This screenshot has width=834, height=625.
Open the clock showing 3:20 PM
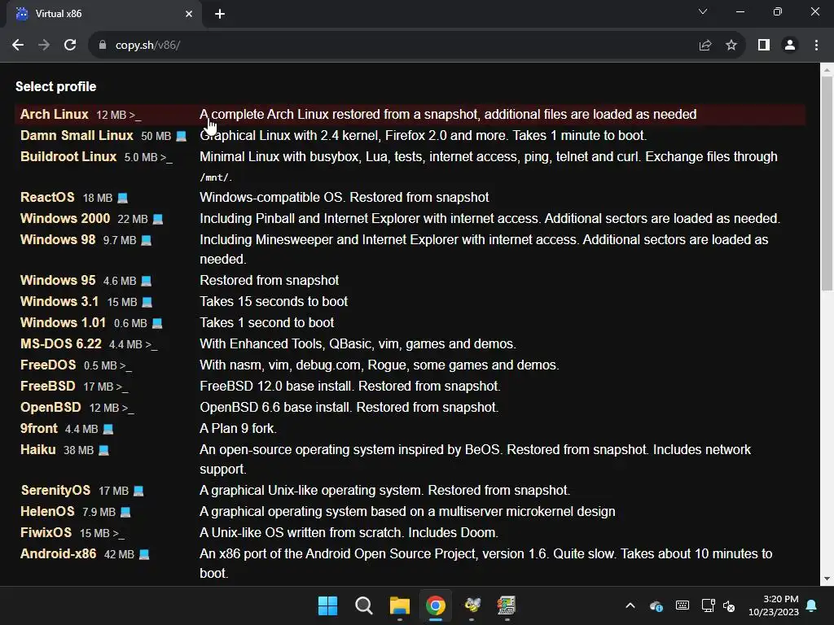pyautogui.click(x=774, y=605)
